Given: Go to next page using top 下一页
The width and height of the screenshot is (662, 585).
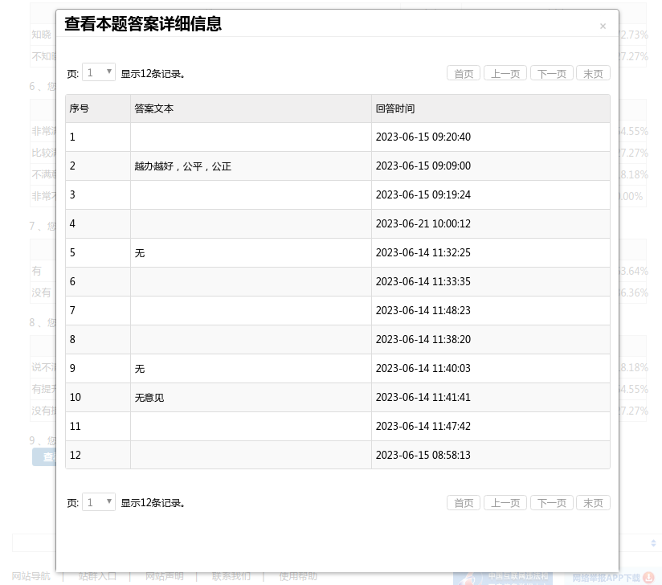Looking at the screenshot, I should point(551,73).
